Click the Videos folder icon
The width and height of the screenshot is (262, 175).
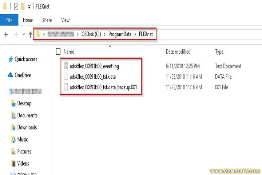(x=13, y=164)
